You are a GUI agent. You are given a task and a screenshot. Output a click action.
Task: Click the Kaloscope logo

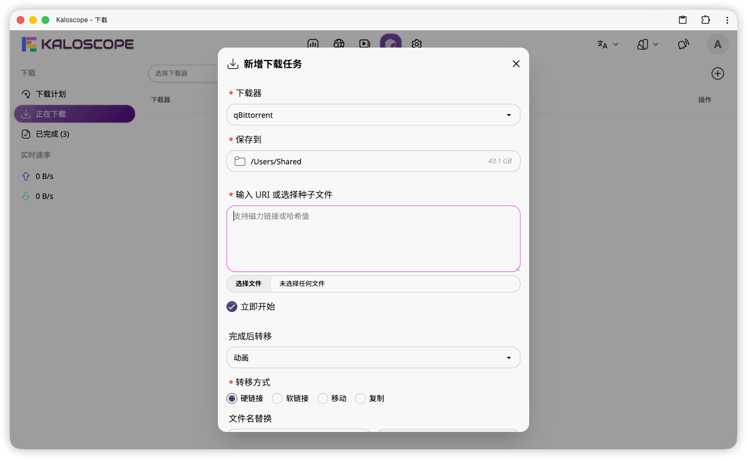click(x=78, y=44)
